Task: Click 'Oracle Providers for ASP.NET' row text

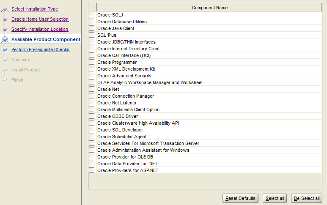Action: (128, 170)
